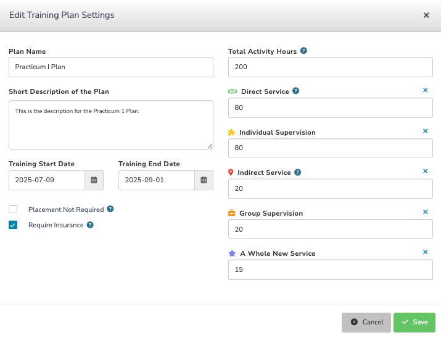The width and height of the screenshot is (441, 338).
Task: Show help for Placement Not Required
Action: coord(110,209)
